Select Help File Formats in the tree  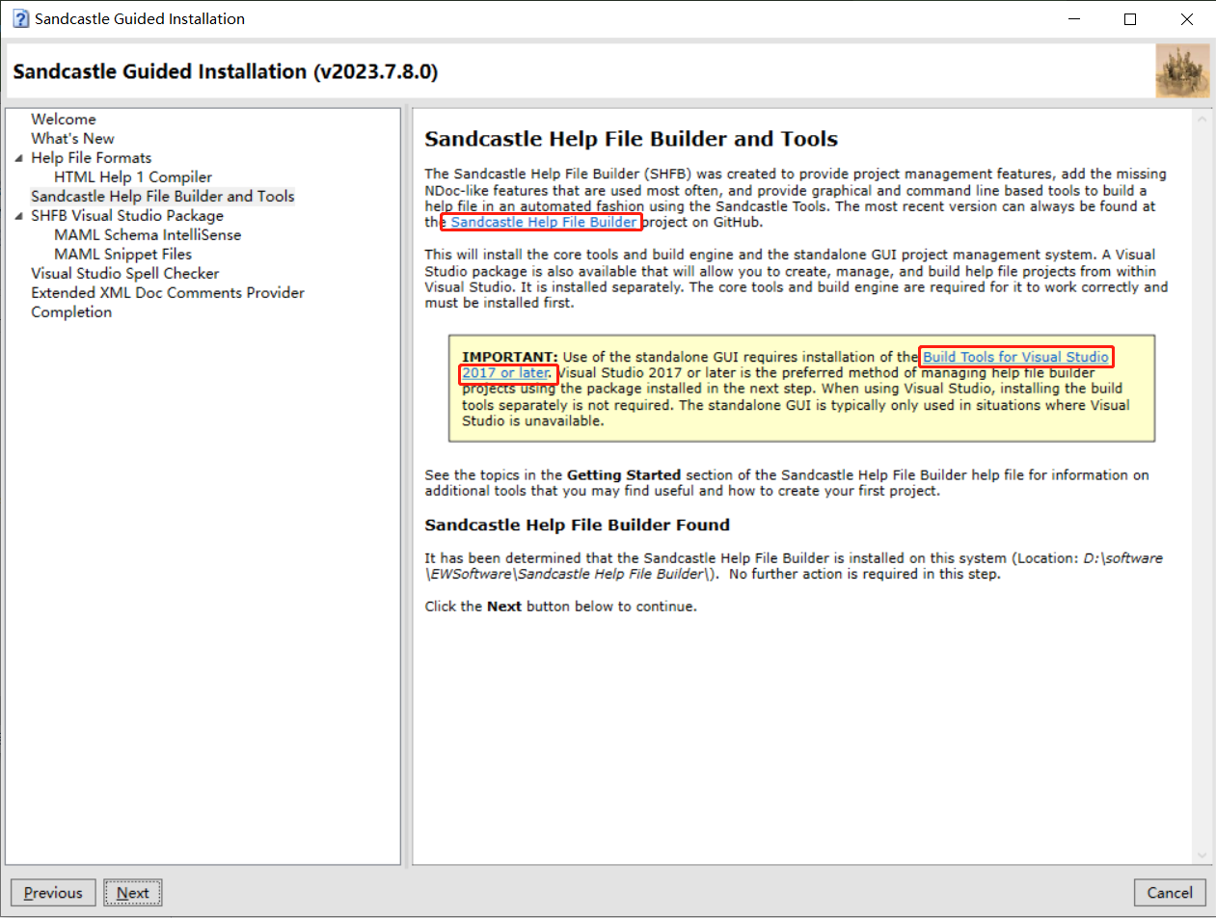click(91, 158)
